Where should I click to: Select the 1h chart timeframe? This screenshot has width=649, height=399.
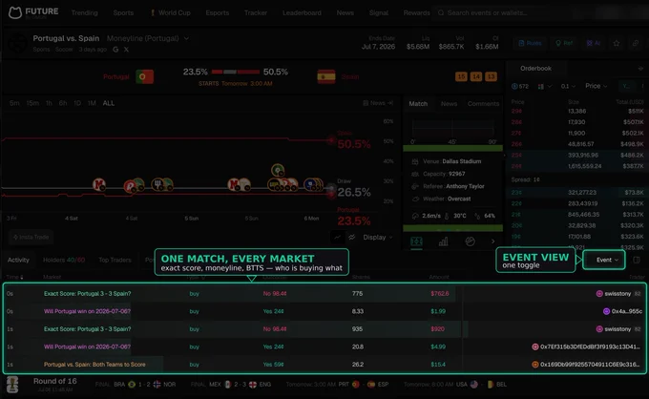pyautogui.click(x=49, y=103)
